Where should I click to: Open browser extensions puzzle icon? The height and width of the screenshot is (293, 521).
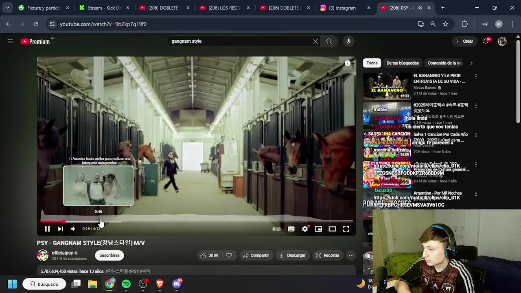click(465, 24)
